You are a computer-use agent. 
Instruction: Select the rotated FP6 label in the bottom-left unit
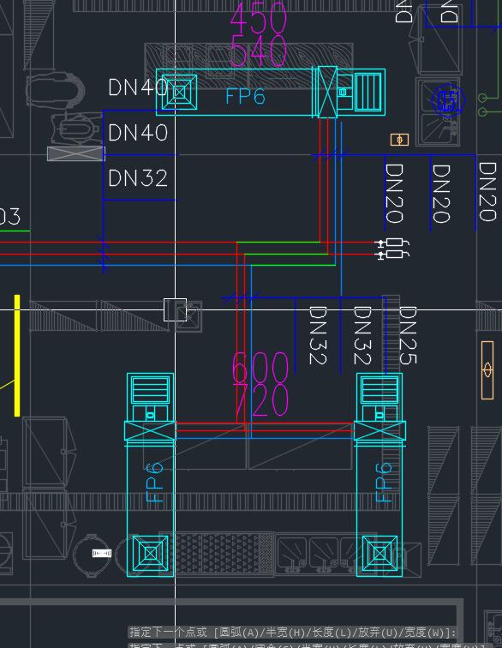click(x=154, y=483)
